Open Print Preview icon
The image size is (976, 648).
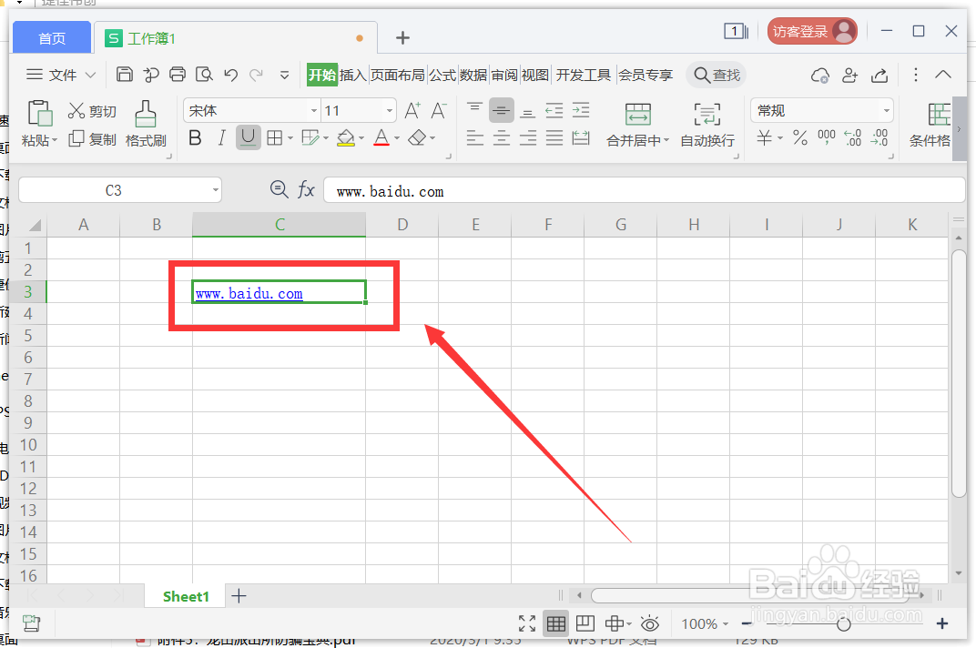click(204, 75)
